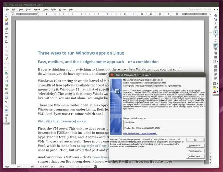Screen dimensions: 223x172
Task: Select the Format Painter brush icon
Action: click(x=6, y=59)
